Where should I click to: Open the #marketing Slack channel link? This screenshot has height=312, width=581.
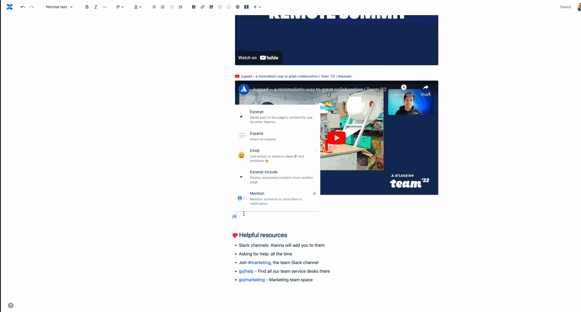tap(259, 263)
